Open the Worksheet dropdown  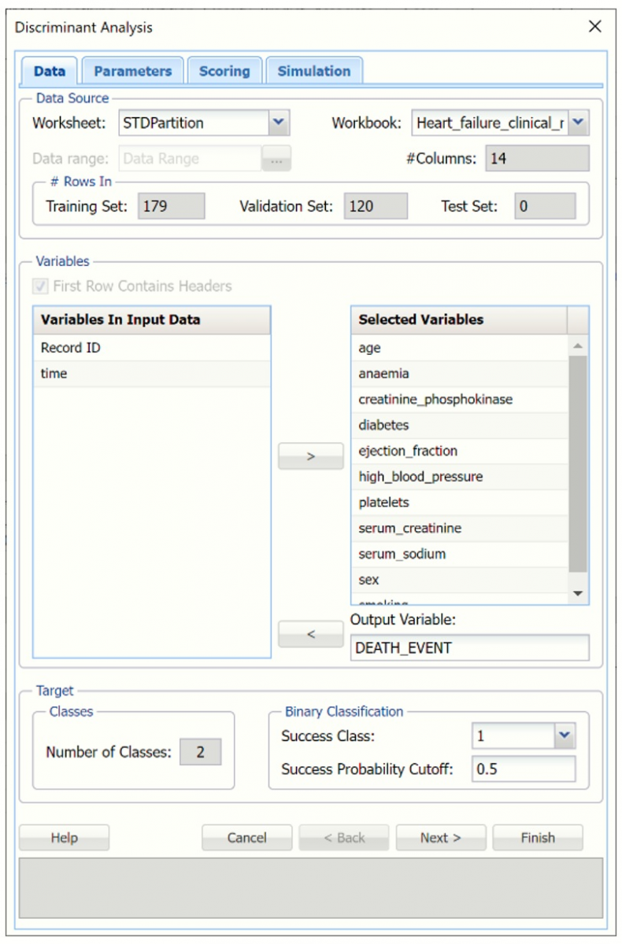pyautogui.click(x=280, y=123)
